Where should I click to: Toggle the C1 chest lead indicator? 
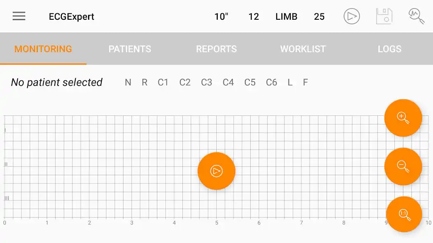pyautogui.click(x=163, y=82)
